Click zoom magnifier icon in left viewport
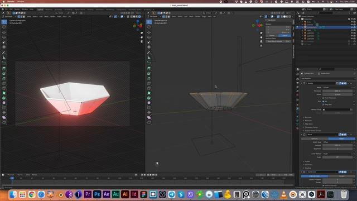This screenshot has height=201, width=357. tap(142, 33)
